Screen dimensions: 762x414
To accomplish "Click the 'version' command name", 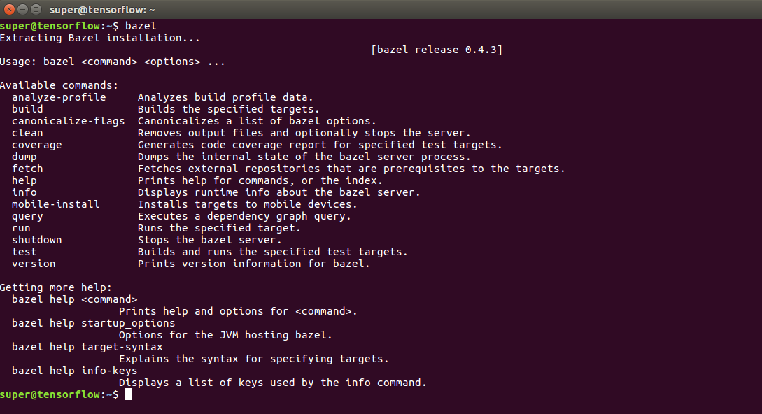I will coord(34,264).
